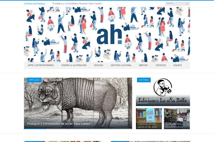
Task: Open the Diseño & Ilustración menu
Action: point(74,65)
